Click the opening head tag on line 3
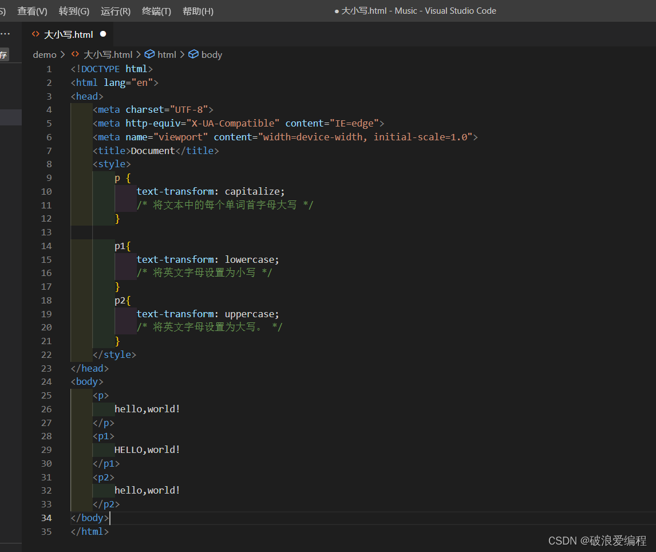 (86, 96)
